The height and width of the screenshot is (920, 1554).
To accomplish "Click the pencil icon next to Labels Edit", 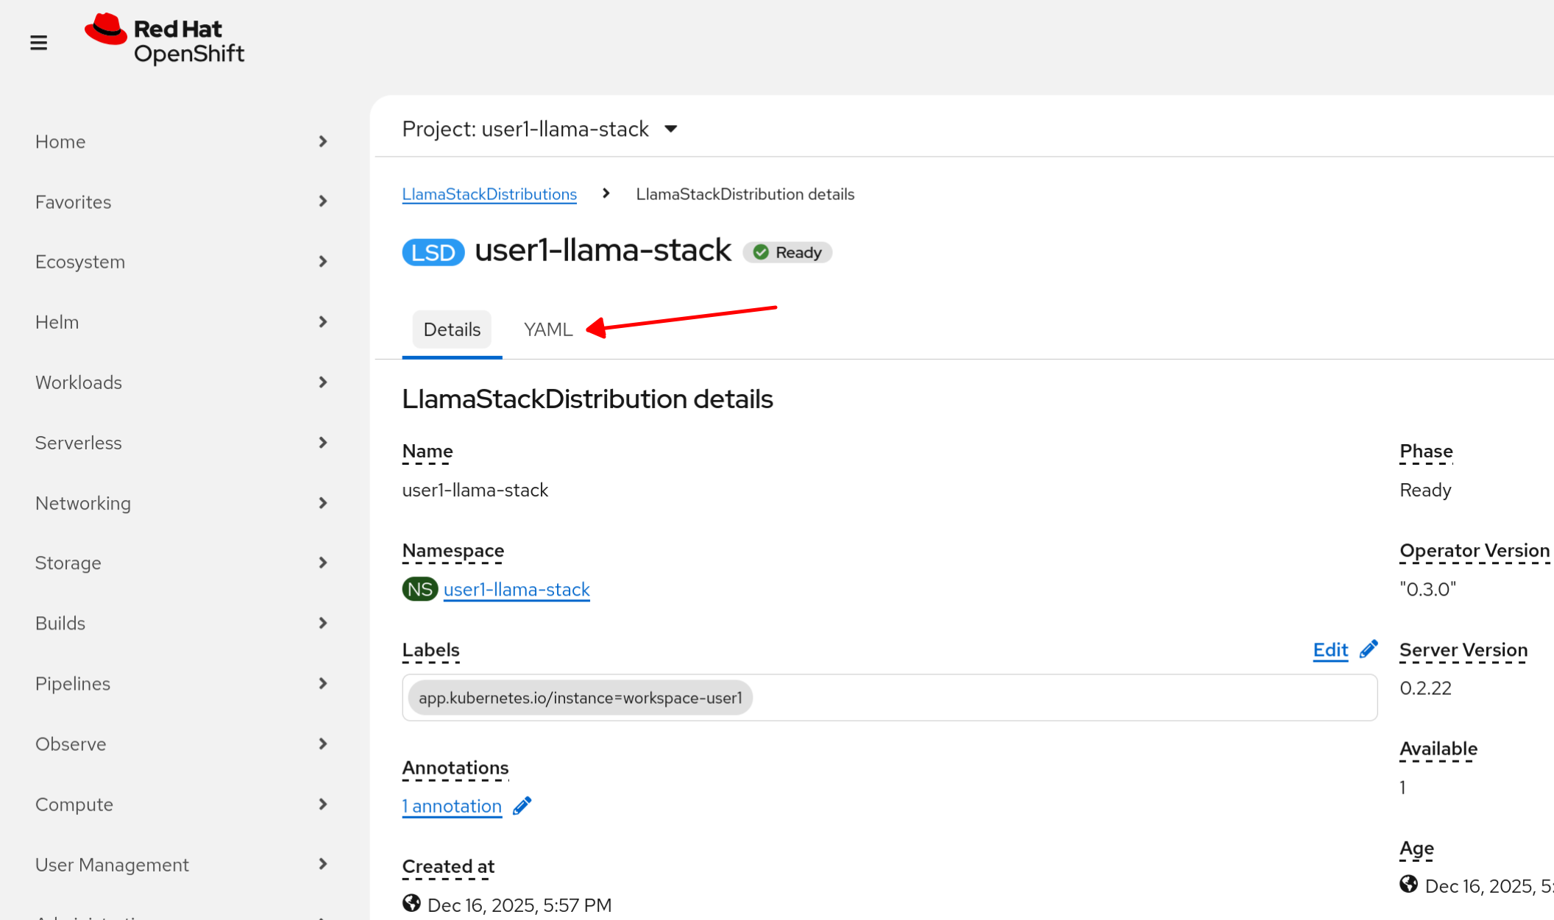I will [x=1369, y=649].
